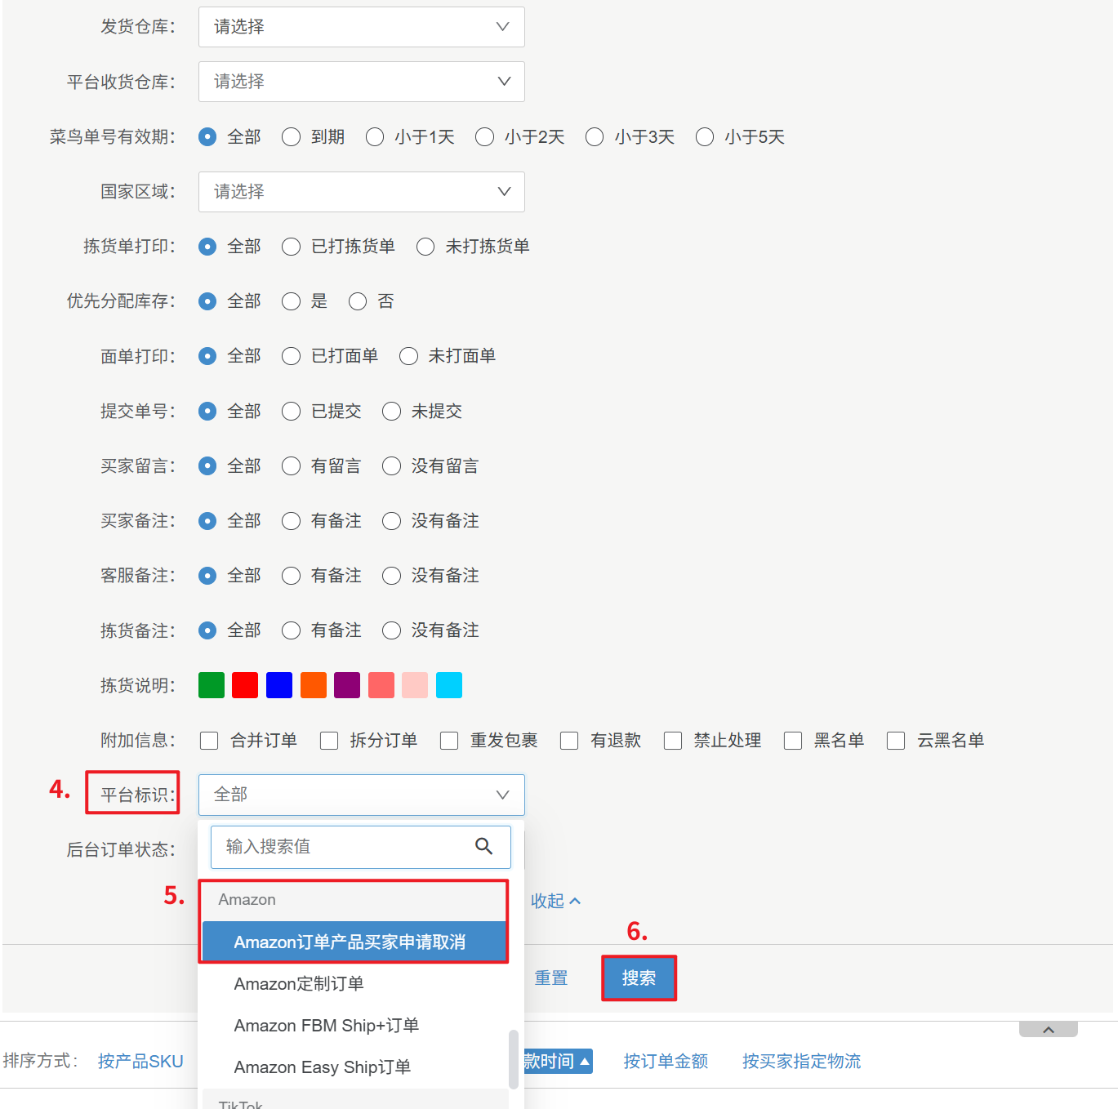The width and height of the screenshot is (1118, 1109).
Task: Select the cyan picking note swatch
Action: [x=449, y=685]
